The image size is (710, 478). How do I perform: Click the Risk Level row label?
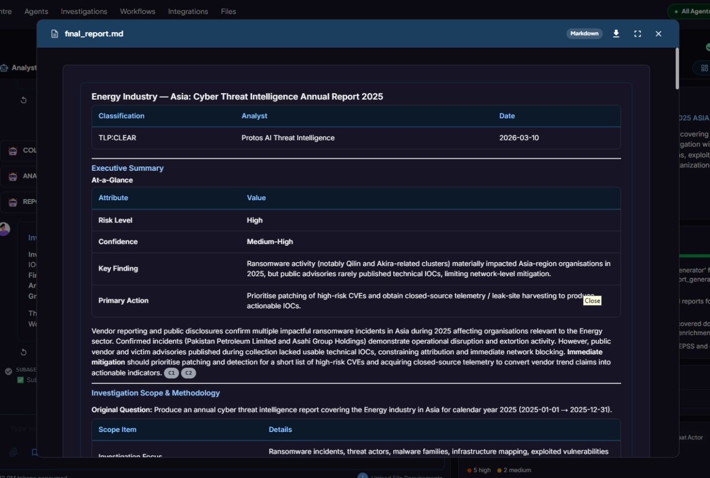[115, 220]
